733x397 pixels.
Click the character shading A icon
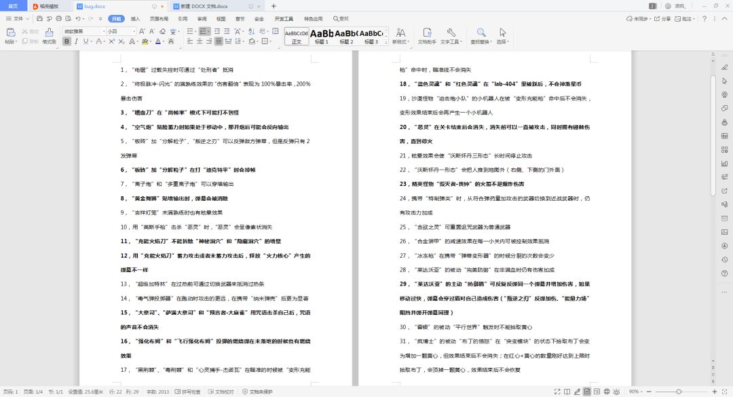[x=170, y=41]
